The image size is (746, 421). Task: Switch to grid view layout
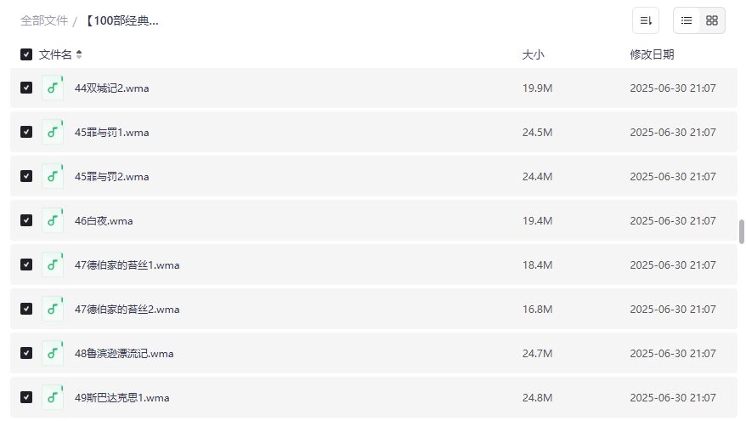[712, 20]
